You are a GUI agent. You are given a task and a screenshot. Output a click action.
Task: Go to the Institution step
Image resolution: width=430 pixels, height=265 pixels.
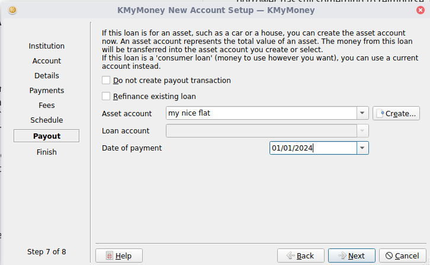[47, 46]
